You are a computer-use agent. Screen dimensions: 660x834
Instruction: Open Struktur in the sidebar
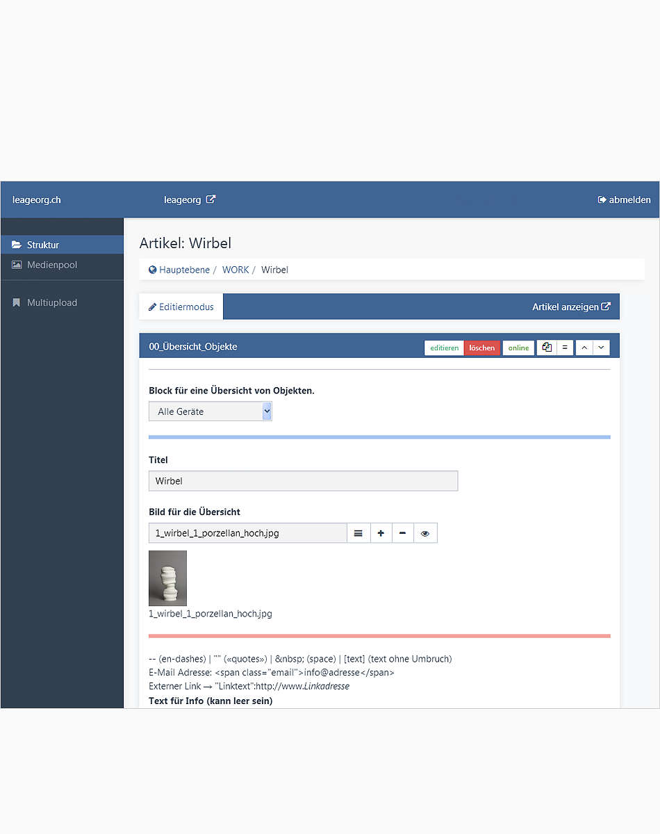coord(43,245)
